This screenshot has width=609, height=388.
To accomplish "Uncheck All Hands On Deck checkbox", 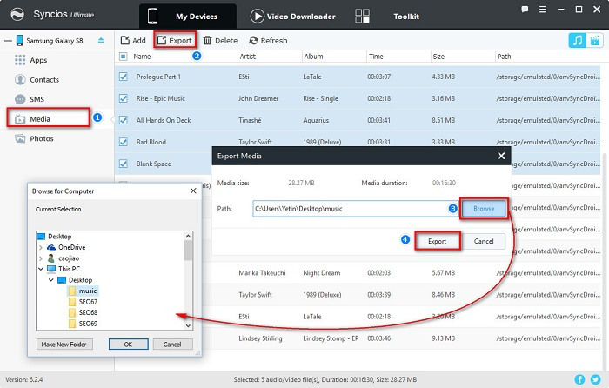I will 124,120.
